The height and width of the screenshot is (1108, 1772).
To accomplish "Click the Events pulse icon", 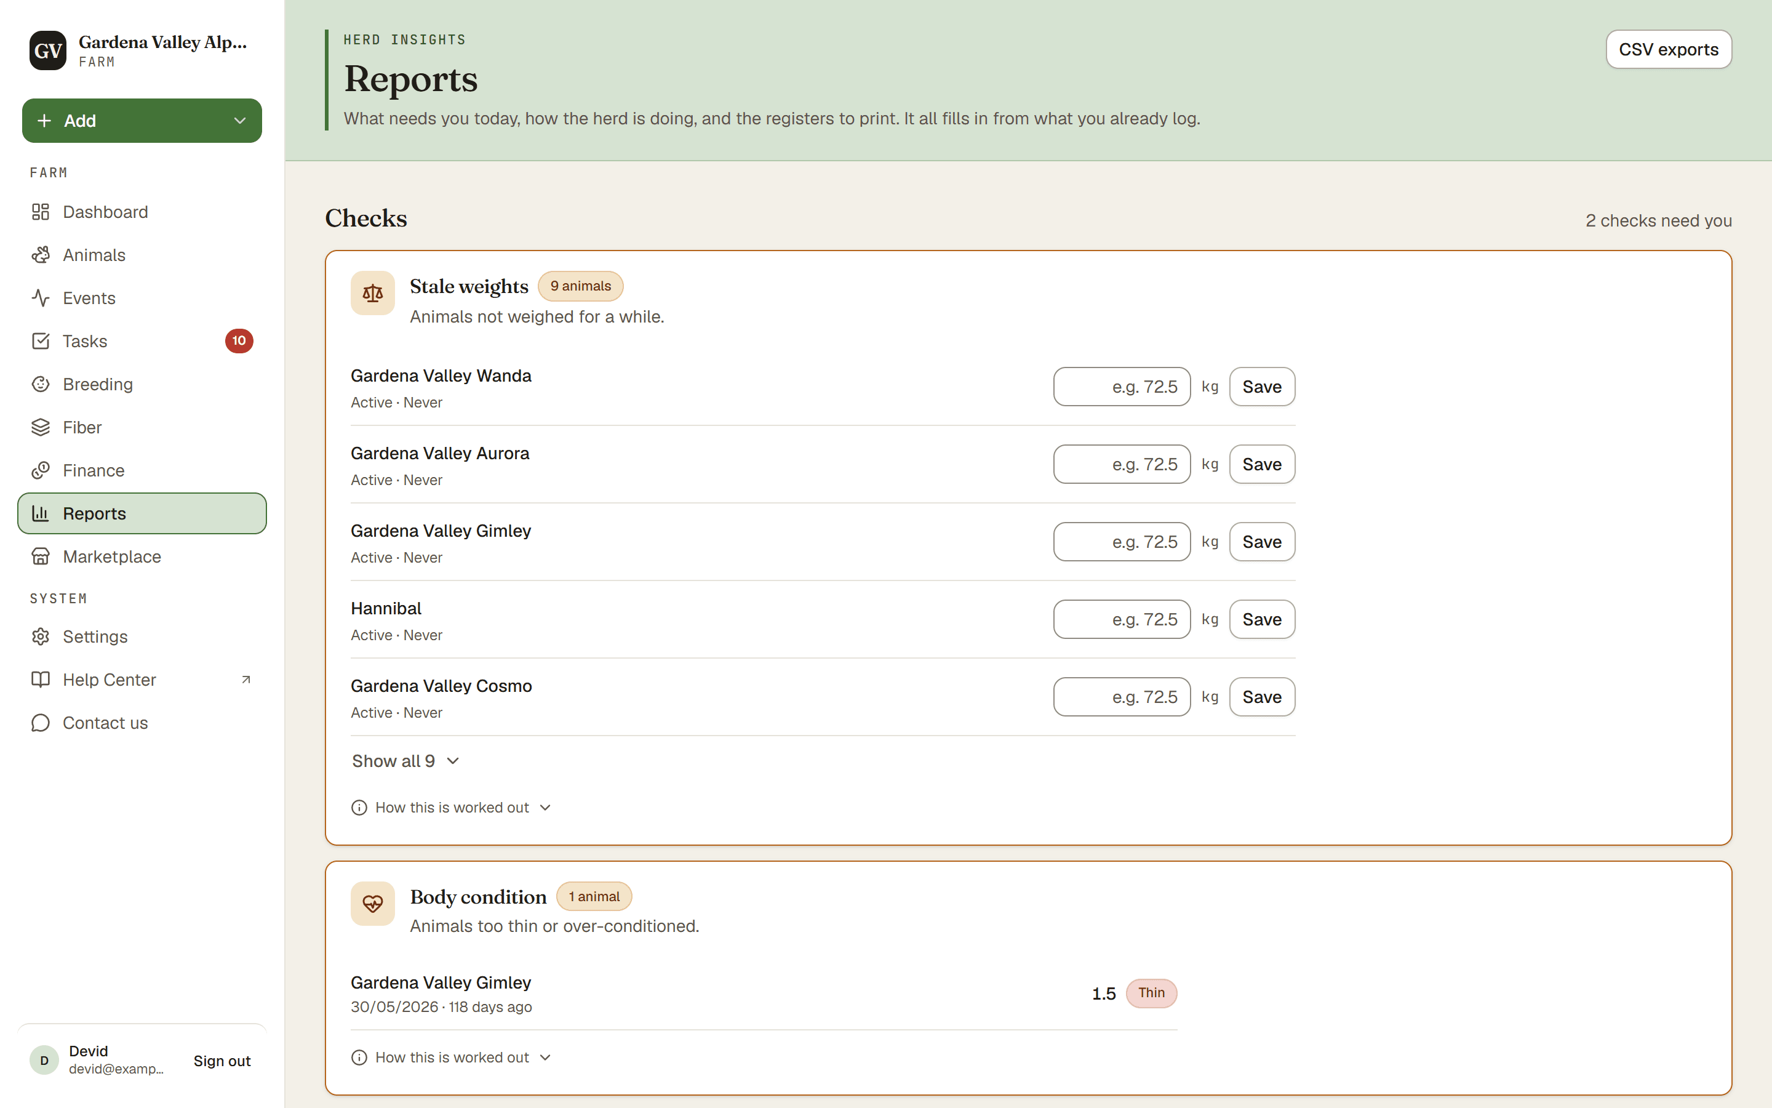I will coord(40,299).
